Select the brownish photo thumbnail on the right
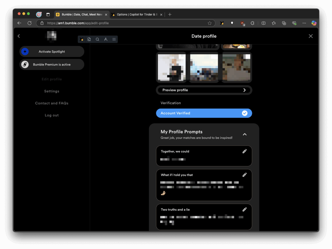 (x=236, y=67)
